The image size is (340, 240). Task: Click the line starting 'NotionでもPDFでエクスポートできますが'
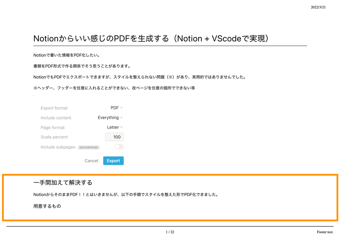140,77
